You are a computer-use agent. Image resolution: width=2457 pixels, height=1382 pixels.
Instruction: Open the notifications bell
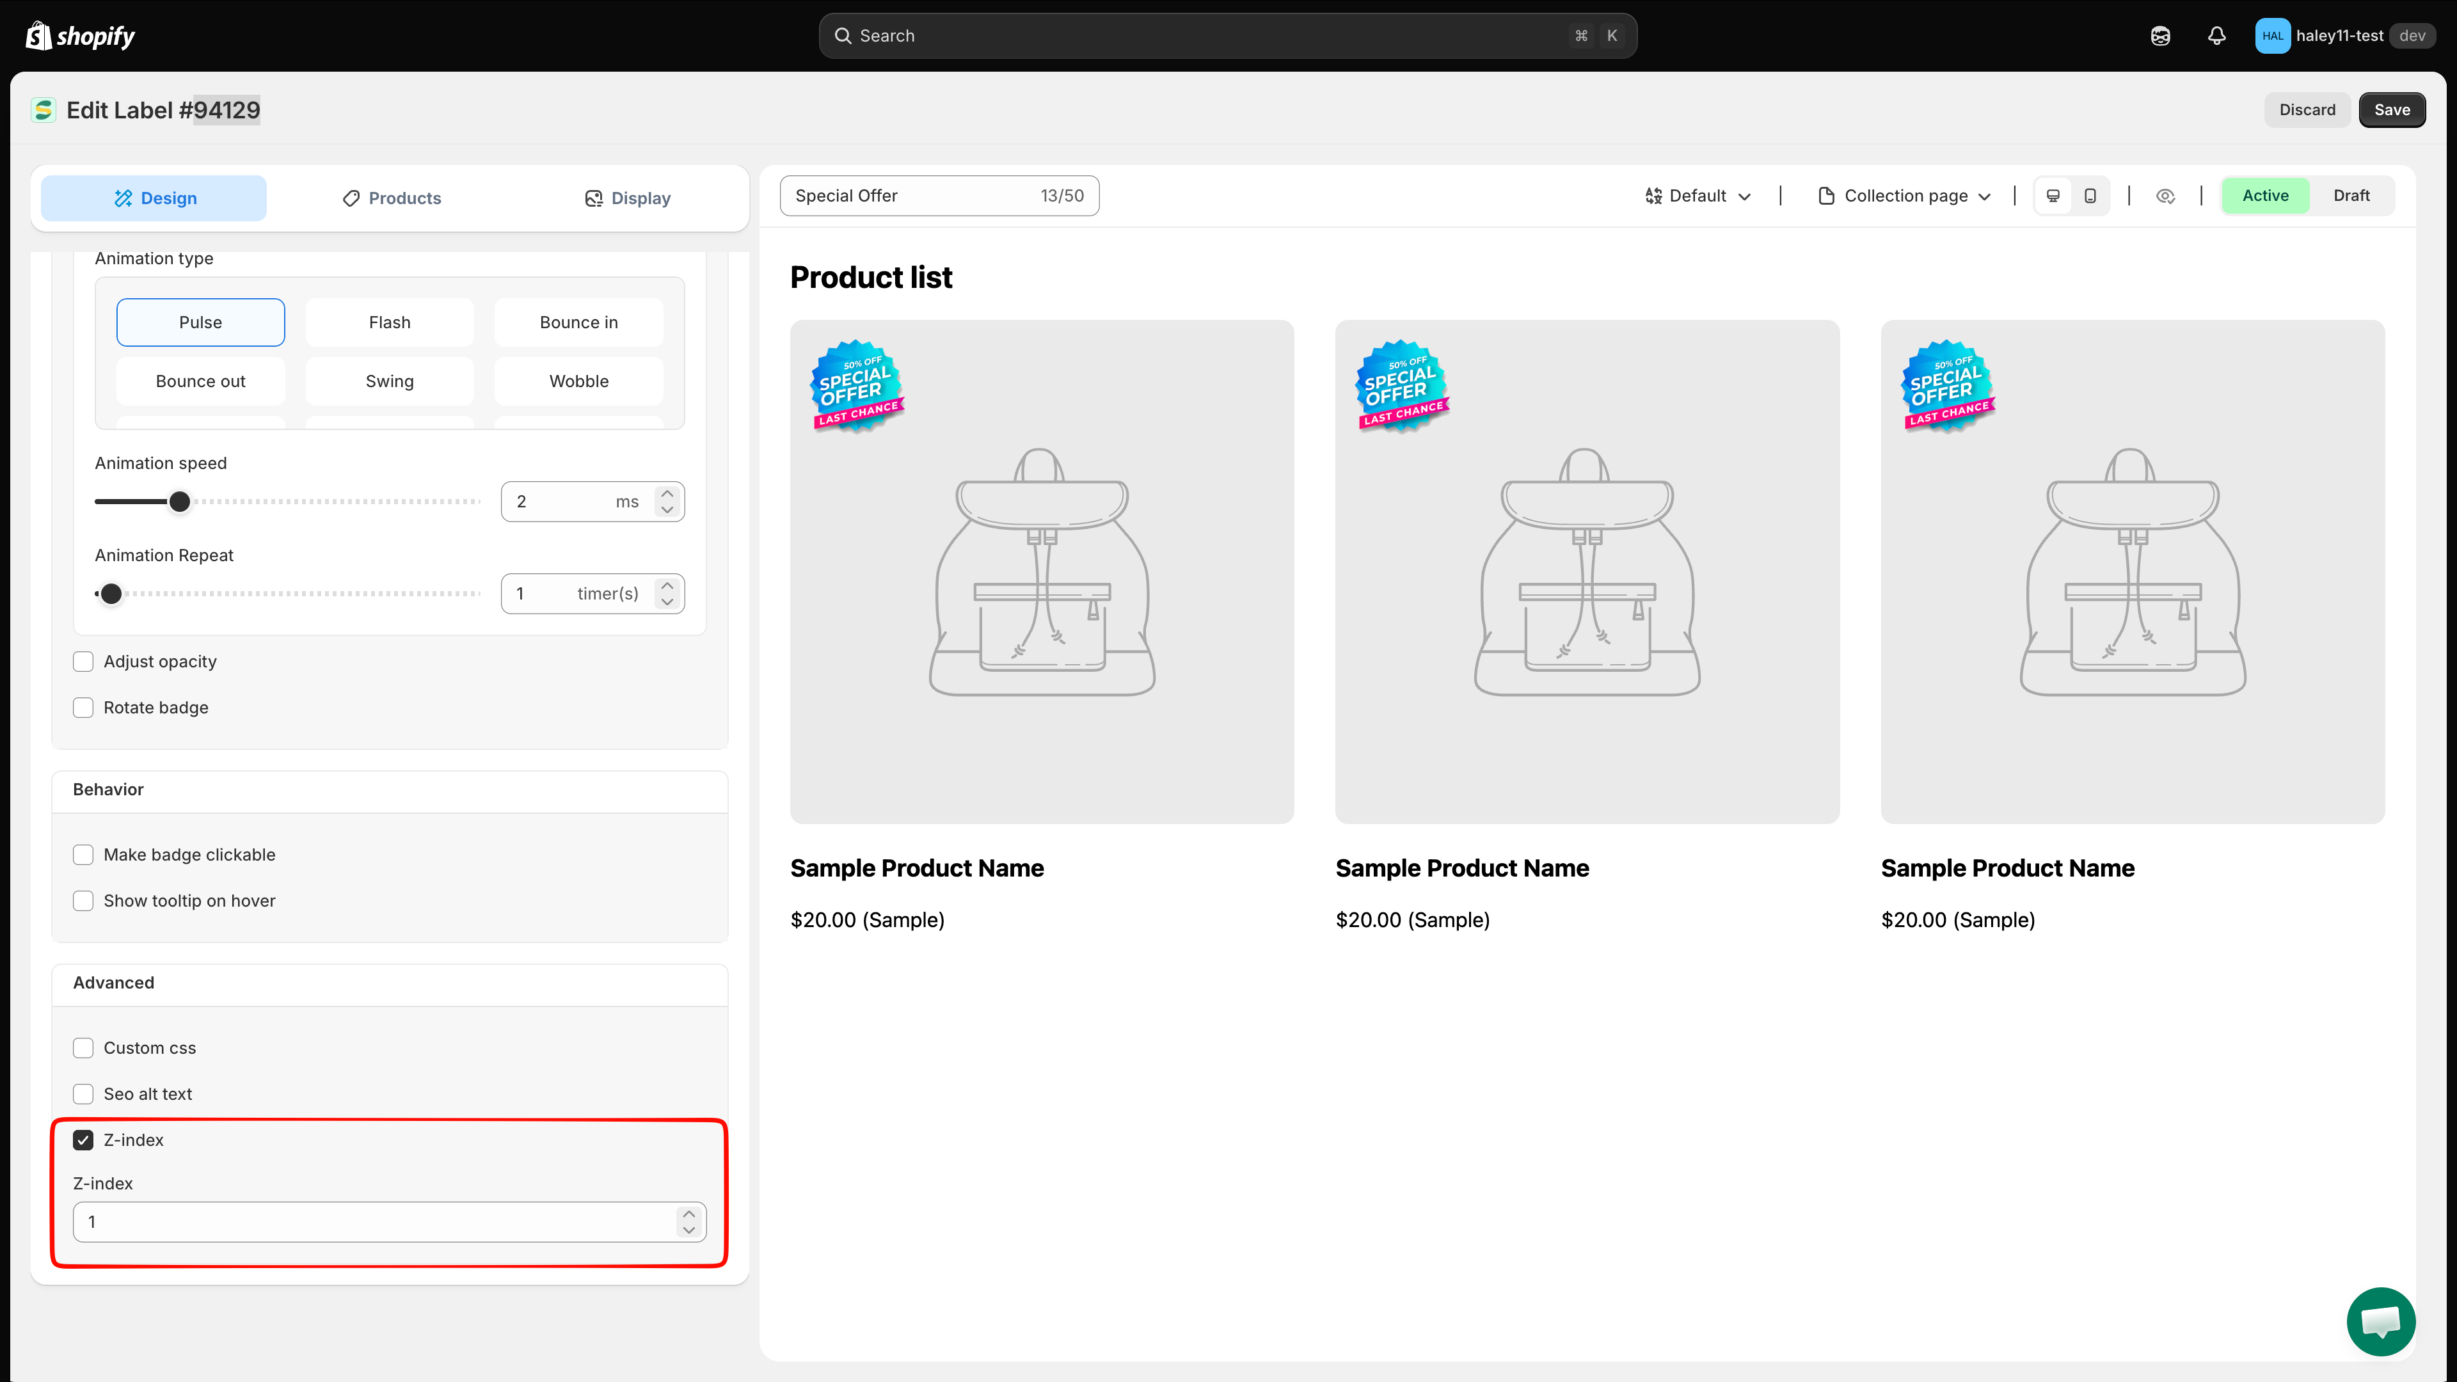tap(2216, 35)
